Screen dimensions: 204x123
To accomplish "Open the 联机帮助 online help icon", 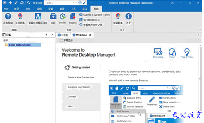I will point(8,17).
